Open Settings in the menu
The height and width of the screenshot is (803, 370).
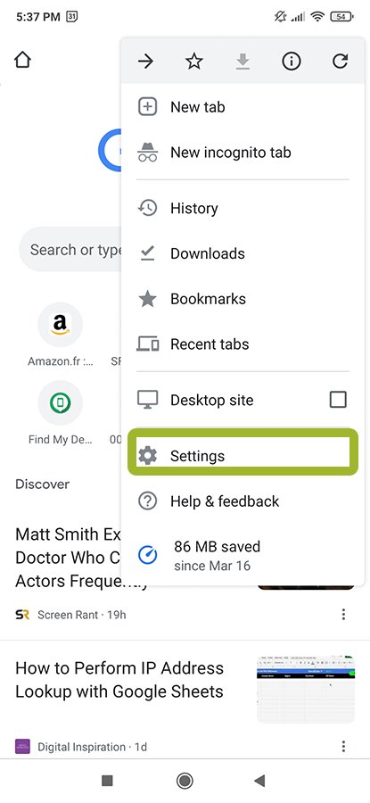point(243,455)
